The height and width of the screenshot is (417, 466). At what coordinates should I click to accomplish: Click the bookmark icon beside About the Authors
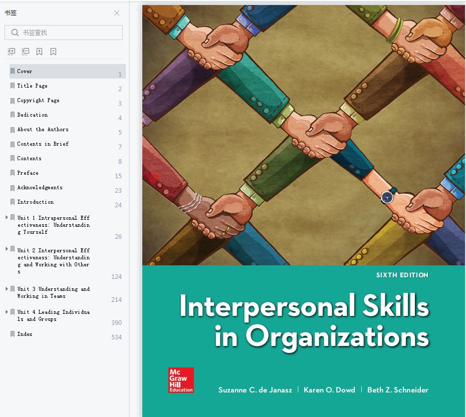coord(13,130)
